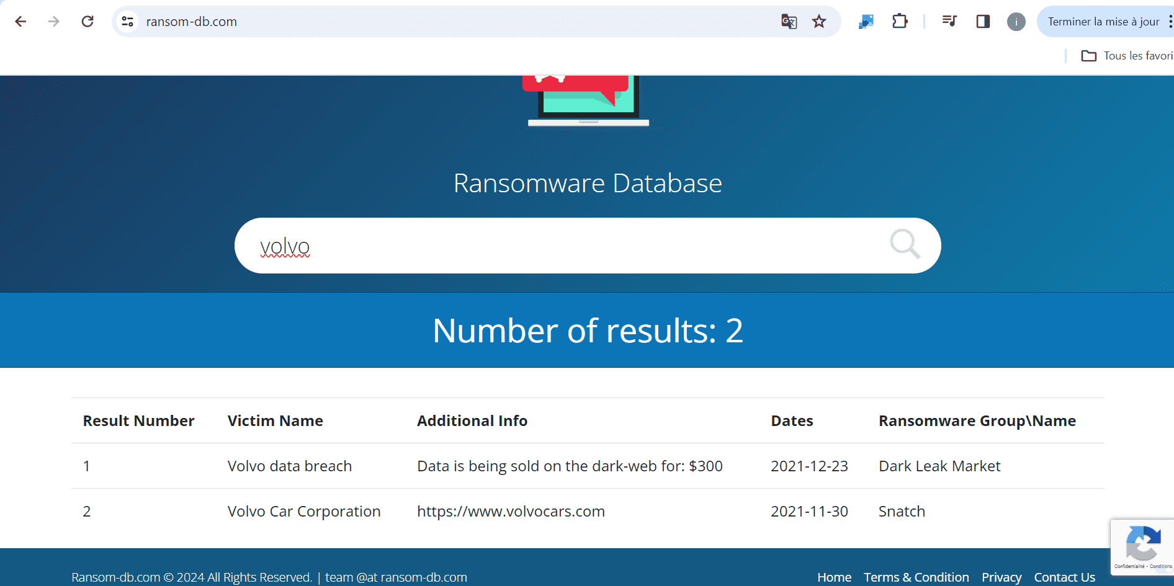
Task: Click Terminer la mise à jour button
Action: click(x=1103, y=22)
